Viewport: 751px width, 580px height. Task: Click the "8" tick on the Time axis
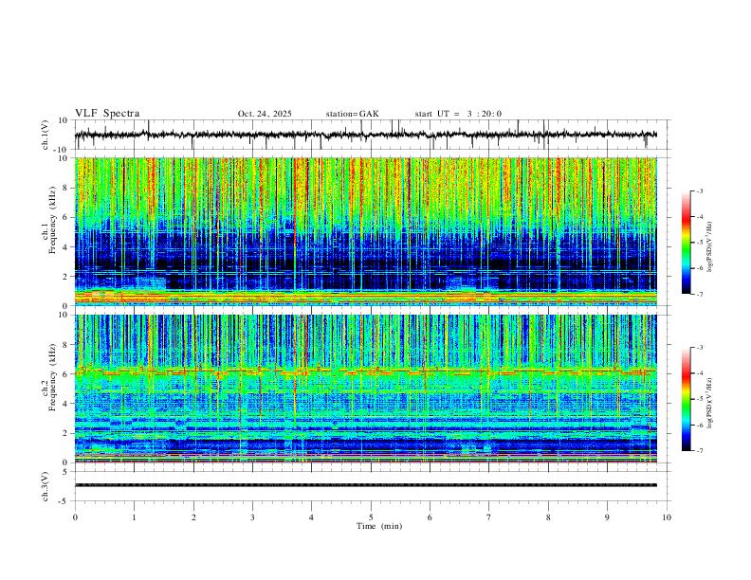coord(548,517)
